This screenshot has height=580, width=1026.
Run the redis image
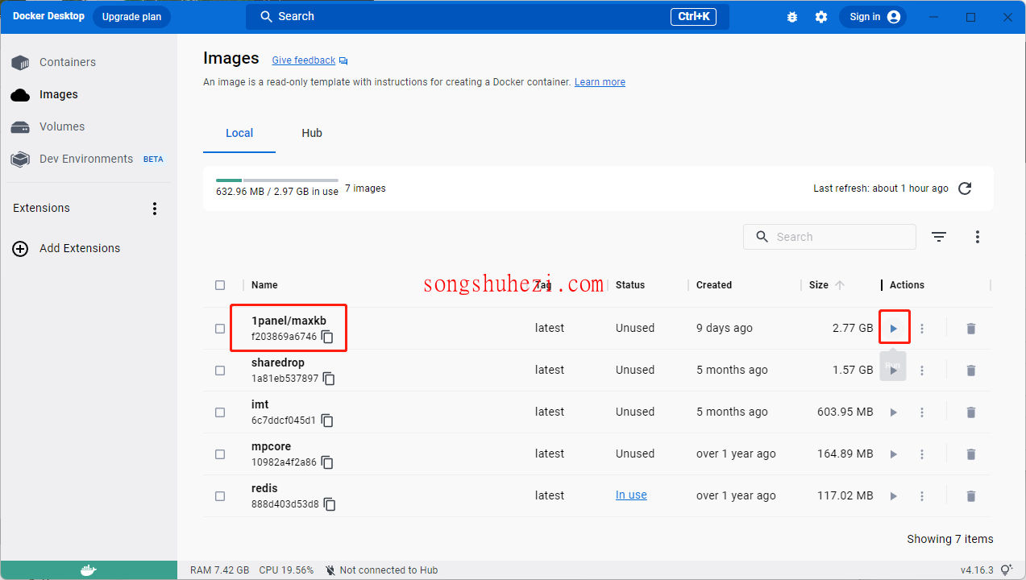[x=893, y=496]
